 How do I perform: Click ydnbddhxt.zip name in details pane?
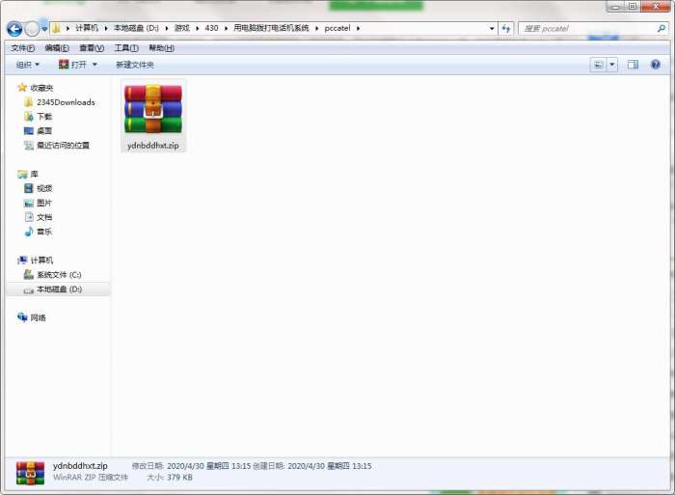80,466
